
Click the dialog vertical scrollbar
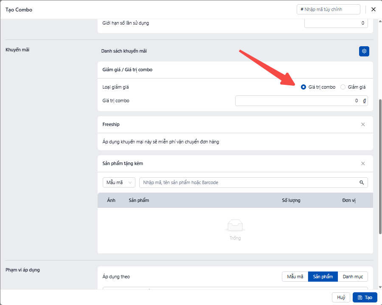tap(380, 165)
